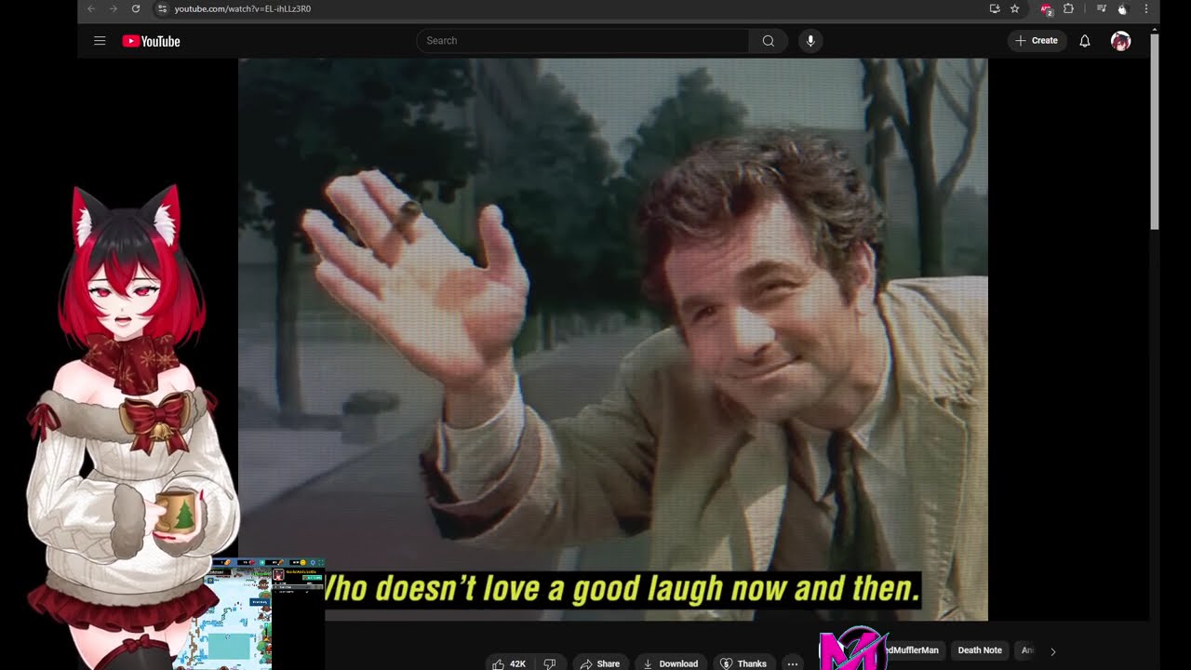Click the address bar URL
This screenshot has height=670, width=1191.
243,8
